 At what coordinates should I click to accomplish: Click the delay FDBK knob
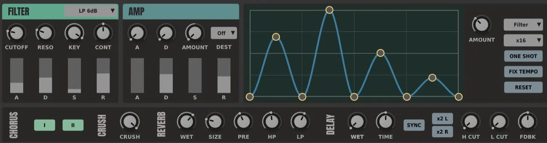528,122
